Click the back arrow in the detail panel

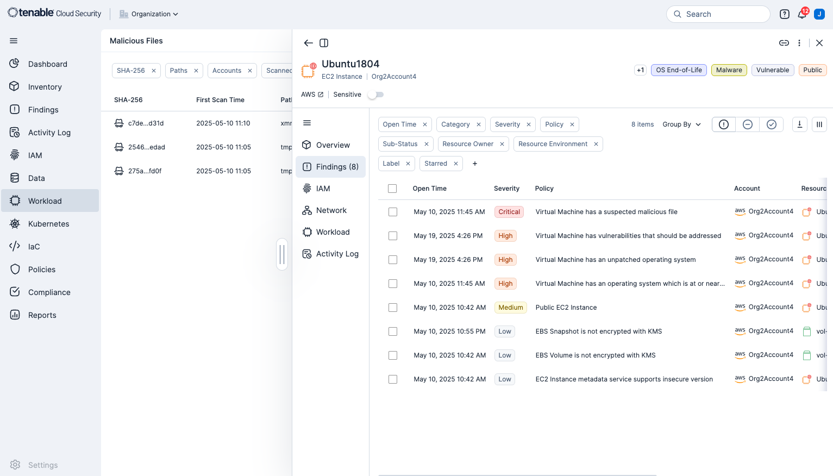308,43
